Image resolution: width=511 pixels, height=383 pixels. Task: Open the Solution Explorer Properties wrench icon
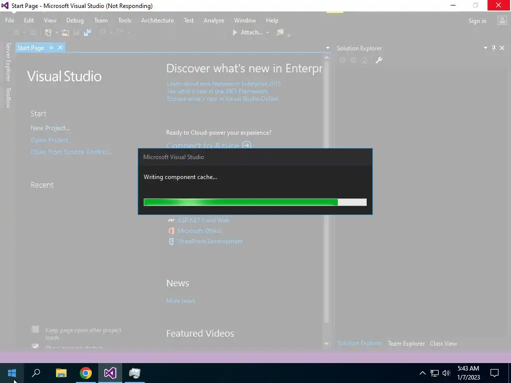click(379, 60)
